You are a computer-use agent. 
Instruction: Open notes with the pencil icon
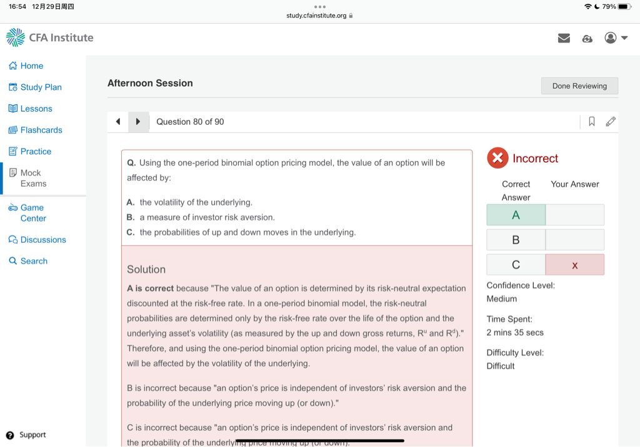pos(611,122)
